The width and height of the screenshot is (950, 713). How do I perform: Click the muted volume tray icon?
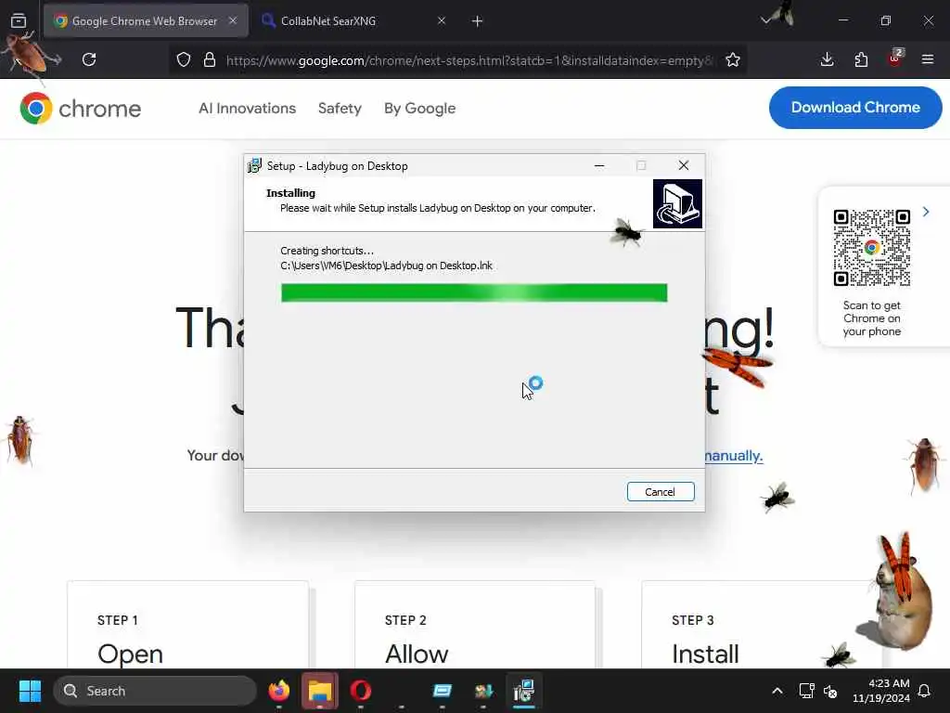pos(830,691)
